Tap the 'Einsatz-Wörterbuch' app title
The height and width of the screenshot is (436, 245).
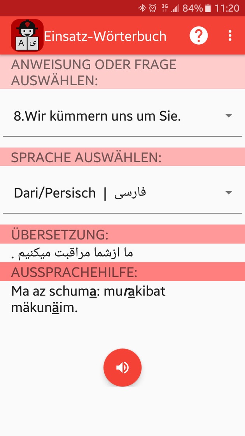(105, 36)
